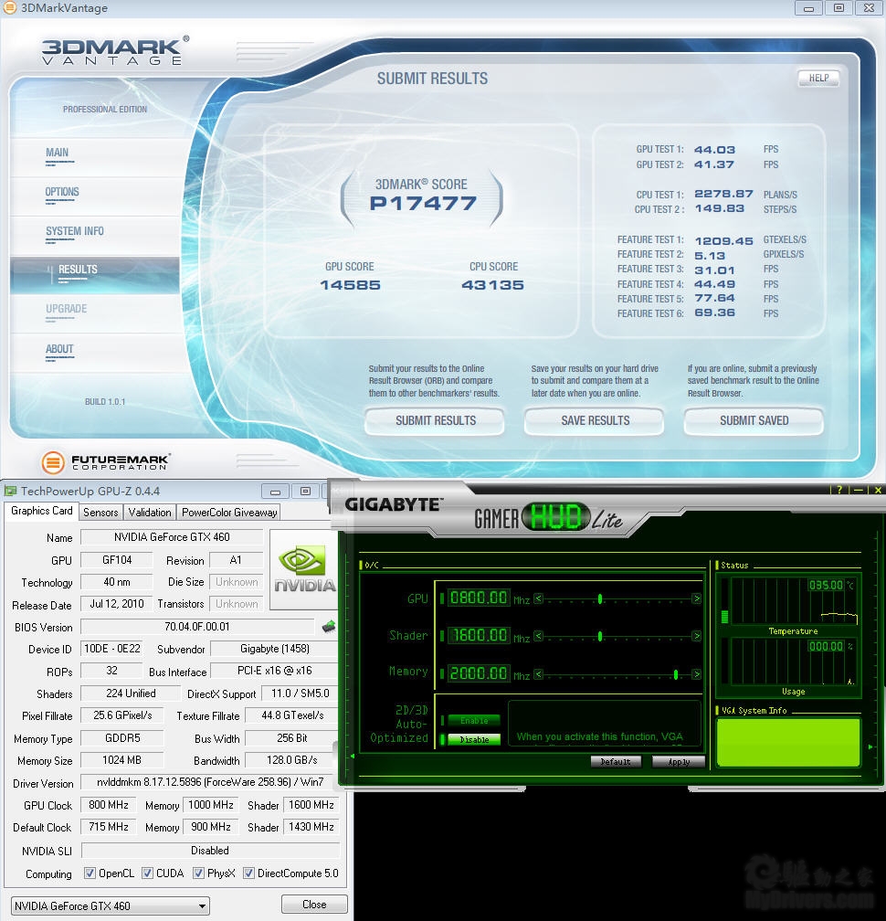
Task: Click the BIOS Version field 70.04.0F.00.01
Action: pyautogui.click(x=196, y=627)
